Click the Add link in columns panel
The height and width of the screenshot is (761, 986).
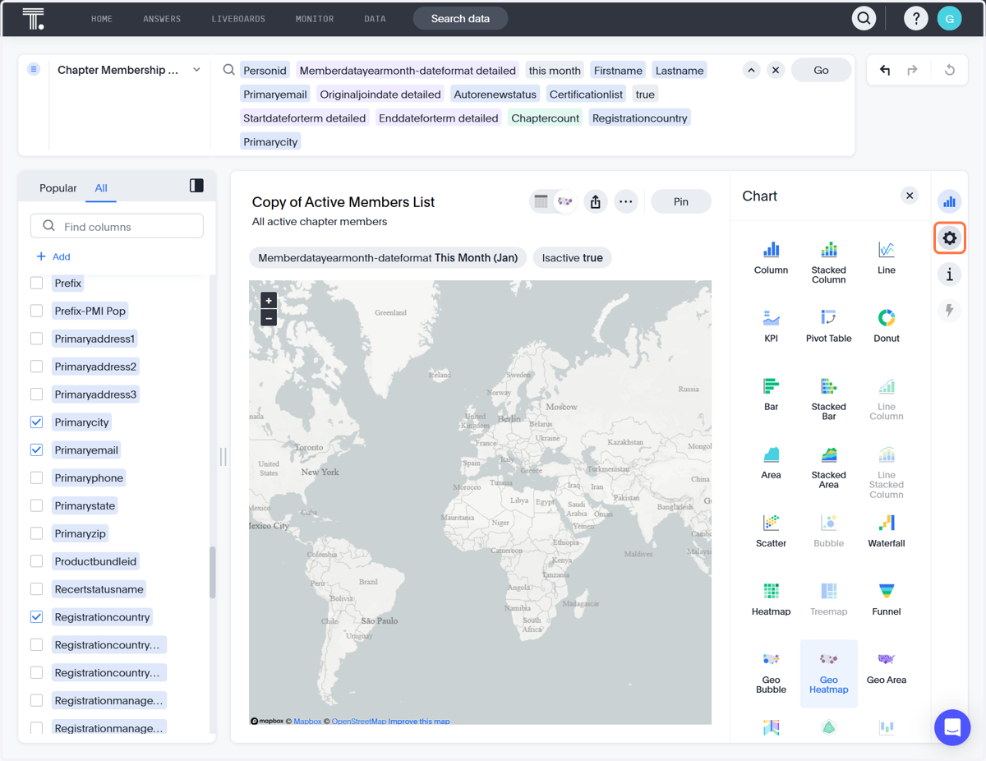(x=53, y=256)
